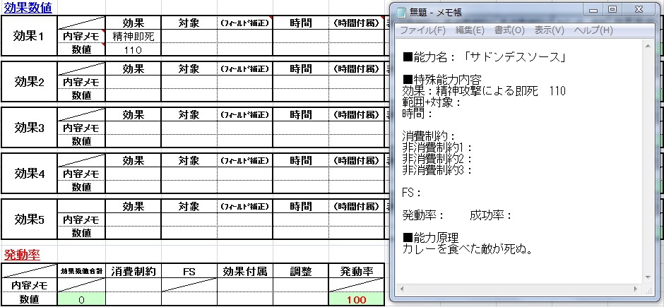Open the 表示(V) view menu
This screenshot has width=664, height=307.
[x=549, y=30]
